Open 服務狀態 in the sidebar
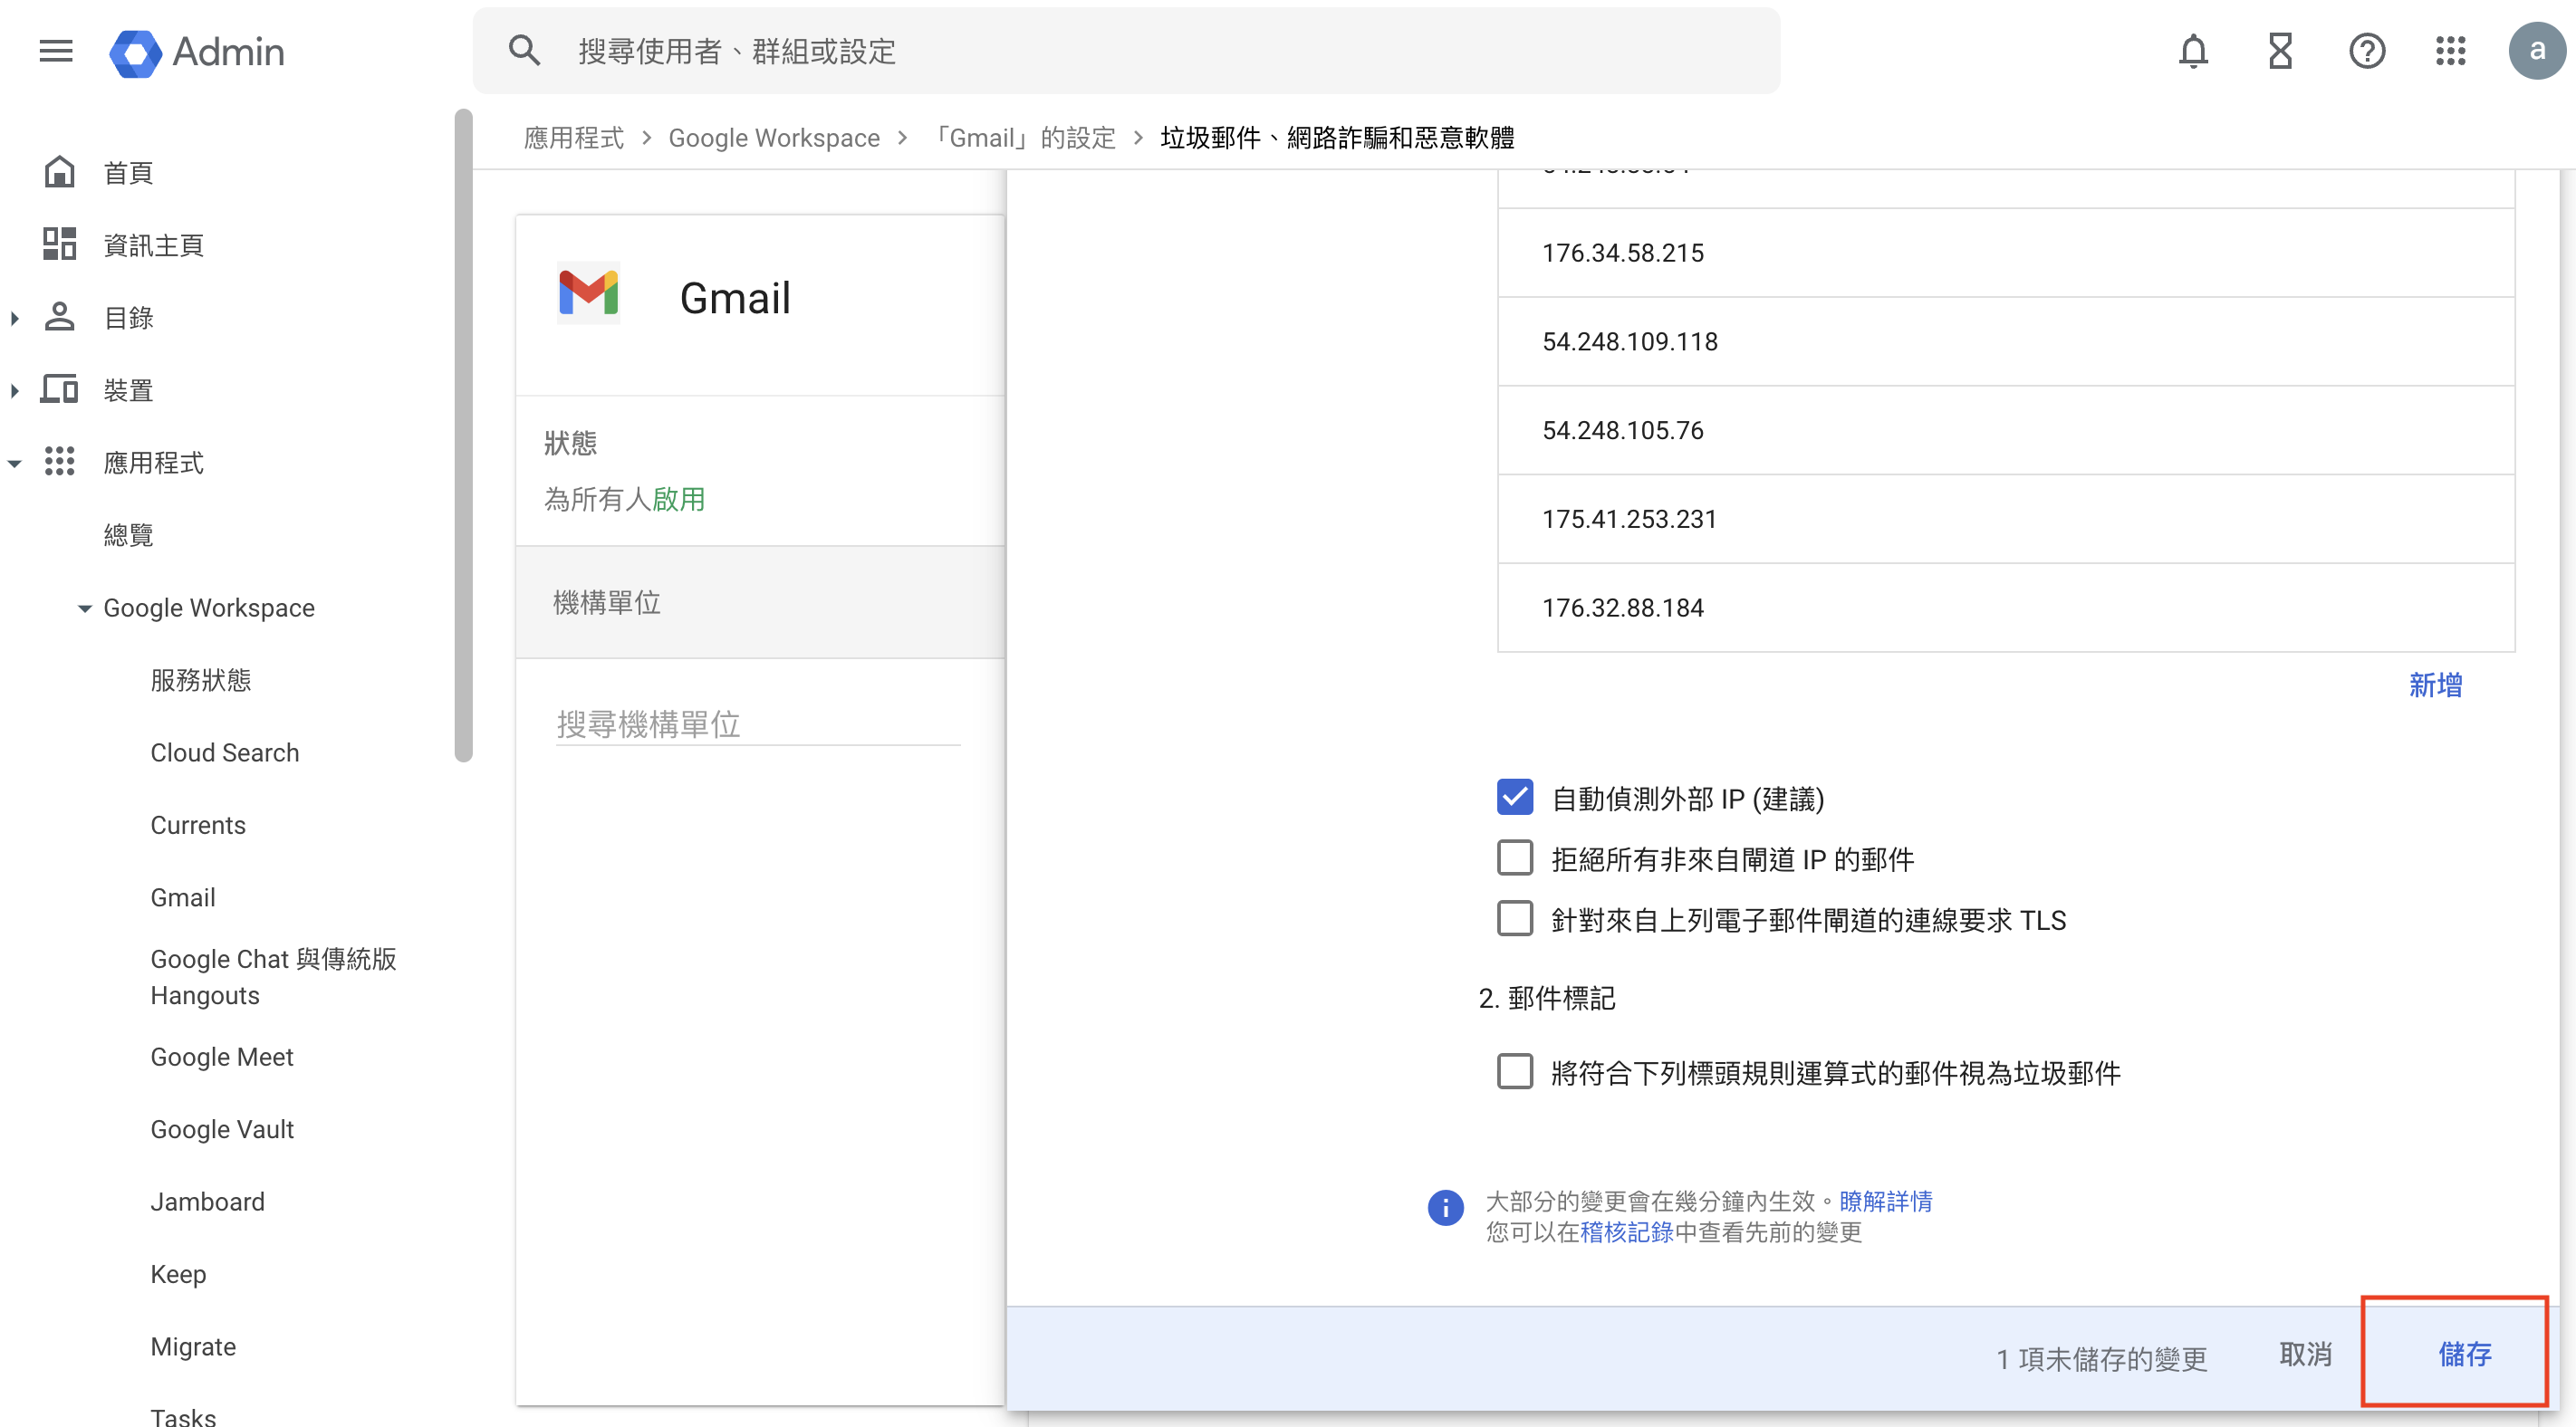2576x1427 pixels. click(x=201, y=680)
